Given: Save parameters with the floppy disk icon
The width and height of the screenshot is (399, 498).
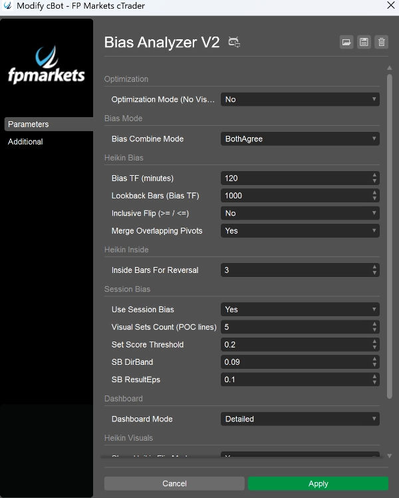Looking at the screenshot, I should pyautogui.click(x=364, y=42).
